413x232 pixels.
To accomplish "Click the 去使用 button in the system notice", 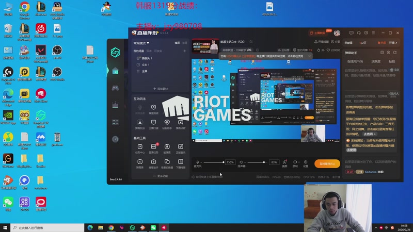I will 352,150.
